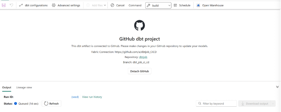The width and height of the screenshot is (281, 112).
Task: Open the Schedule option
Action: 182,5
